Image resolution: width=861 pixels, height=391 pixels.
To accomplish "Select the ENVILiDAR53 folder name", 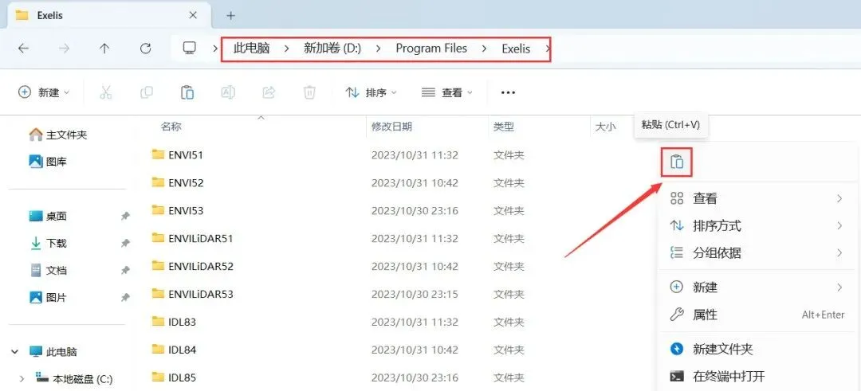I will (x=201, y=294).
